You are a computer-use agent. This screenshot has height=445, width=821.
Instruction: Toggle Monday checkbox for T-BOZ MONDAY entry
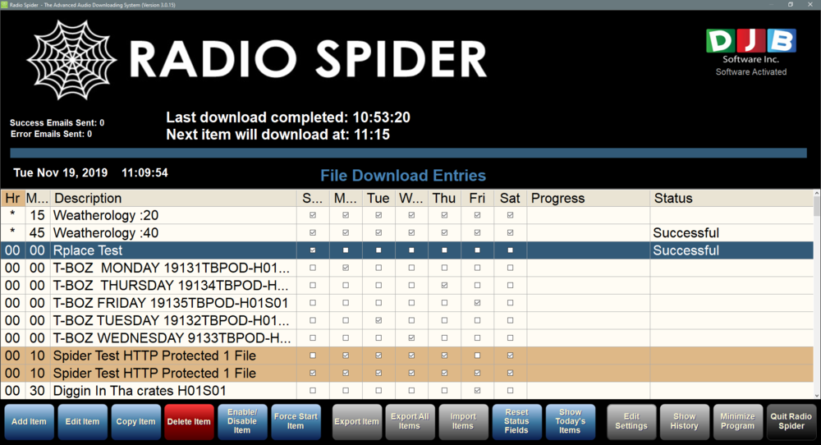tap(346, 268)
